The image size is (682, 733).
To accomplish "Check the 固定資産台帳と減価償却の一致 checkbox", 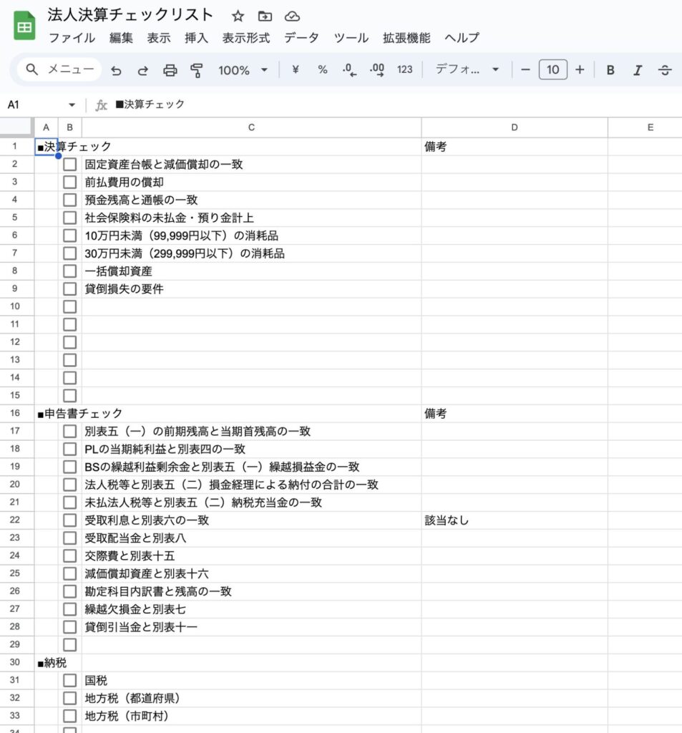I will tap(69, 164).
